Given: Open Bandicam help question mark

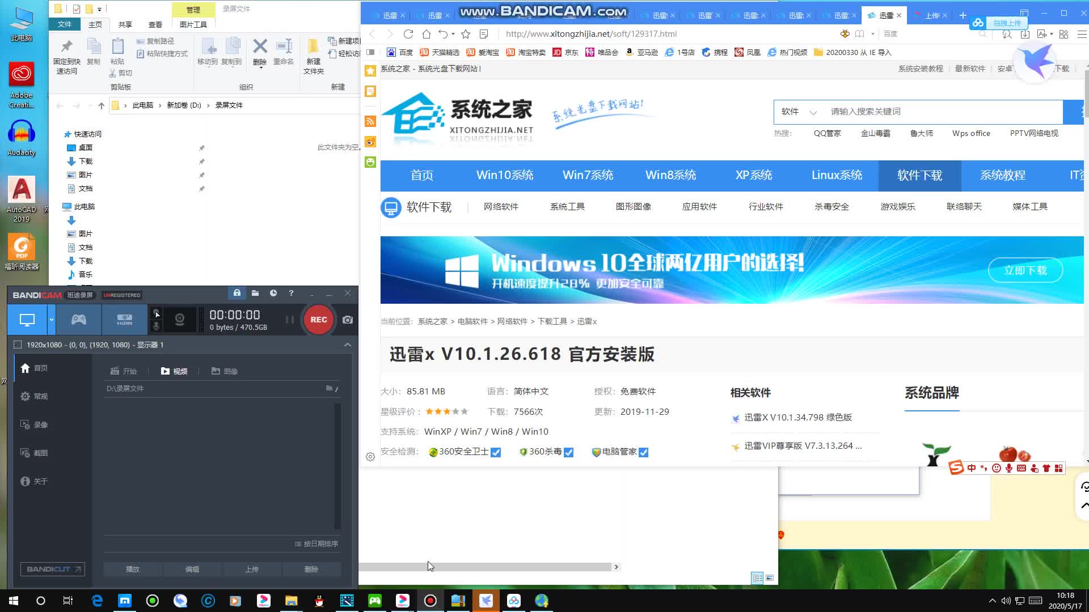Looking at the screenshot, I should (x=291, y=293).
